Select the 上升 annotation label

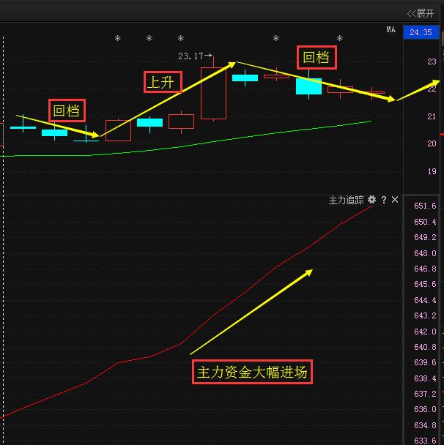point(162,82)
